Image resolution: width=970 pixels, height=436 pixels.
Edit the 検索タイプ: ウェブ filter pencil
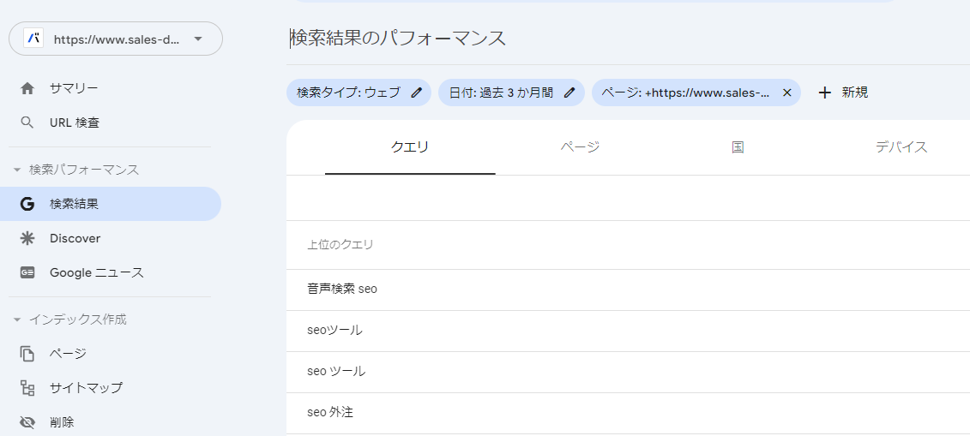tap(417, 93)
